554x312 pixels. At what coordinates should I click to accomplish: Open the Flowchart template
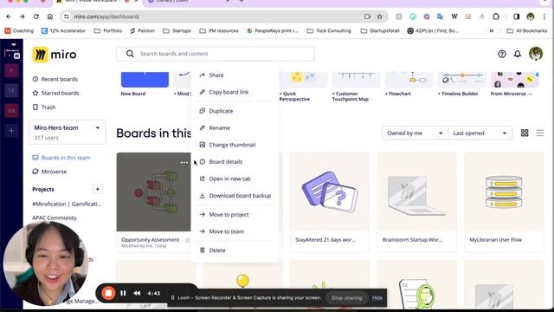pyautogui.click(x=409, y=84)
